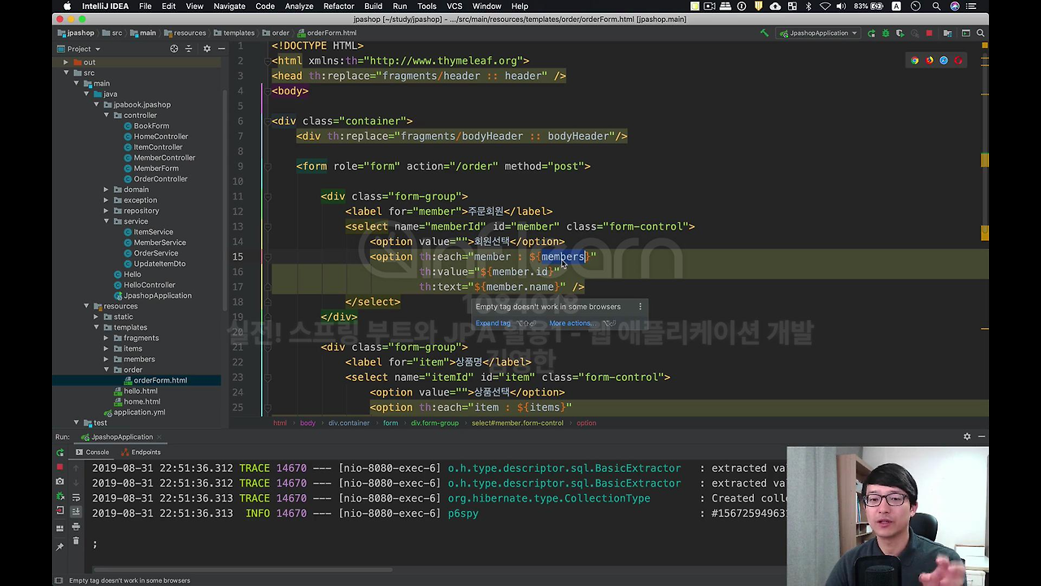1041x586 pixels.
Task: Rerun JpashopApplication from the top toolbar
Action: pos(872,33)
